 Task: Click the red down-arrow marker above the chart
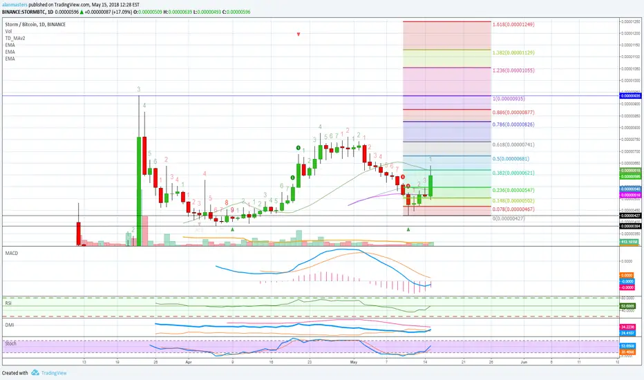(x=299, y=34)
